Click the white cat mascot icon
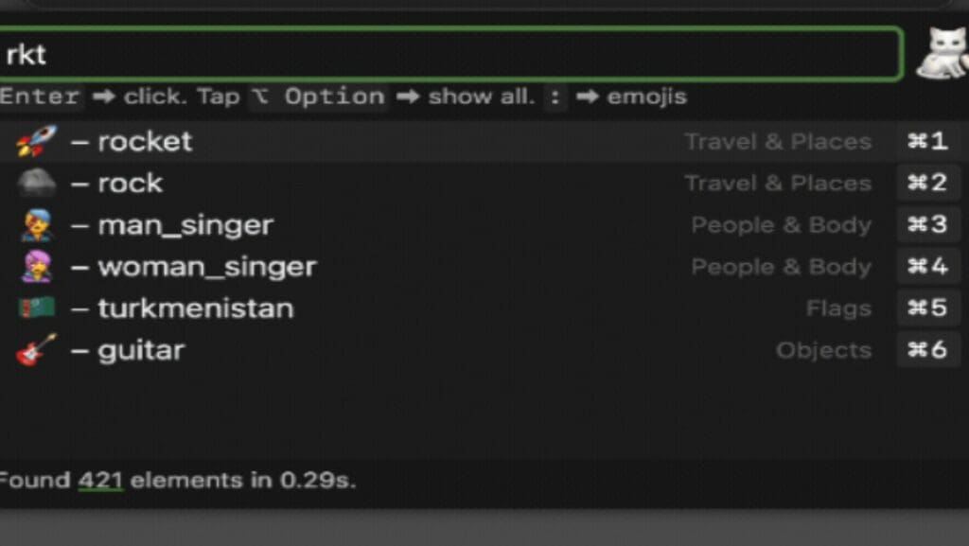Screen dimensions: 969x546 (x=943, y=53)
